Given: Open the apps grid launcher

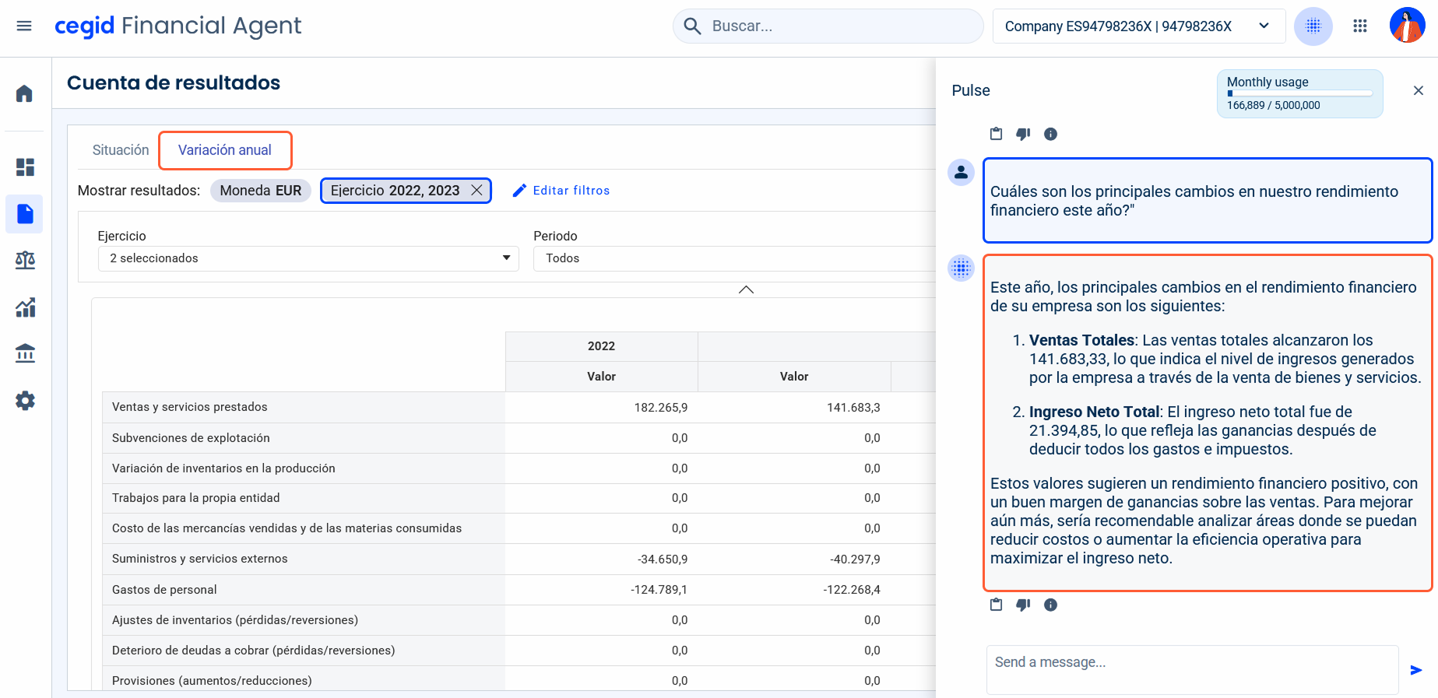Looking at the screenshot, I should (x=1360, y=26).
